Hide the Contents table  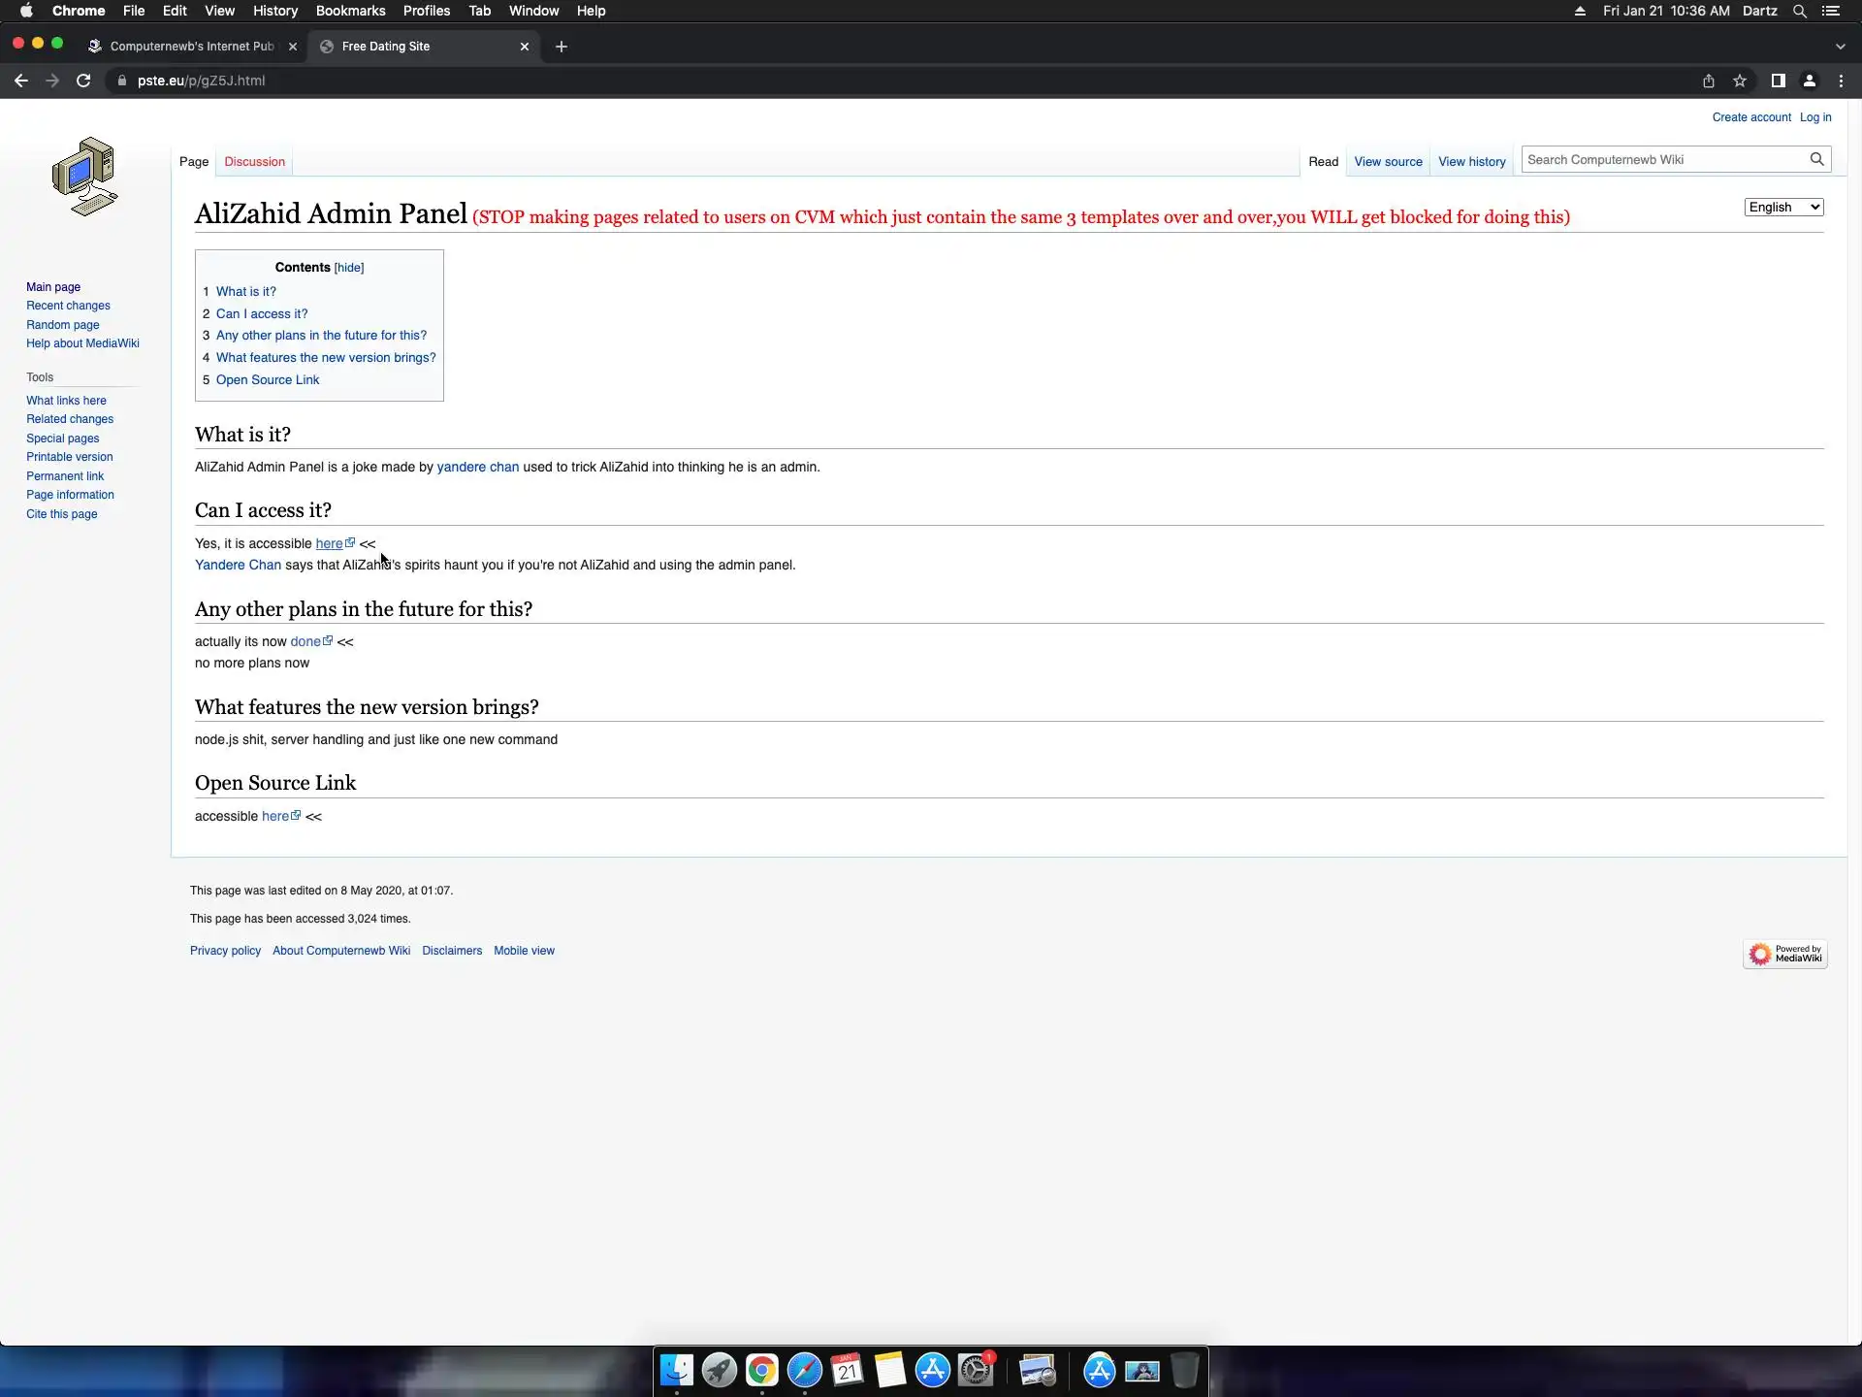pyautogui.click(x=348, y=268)
